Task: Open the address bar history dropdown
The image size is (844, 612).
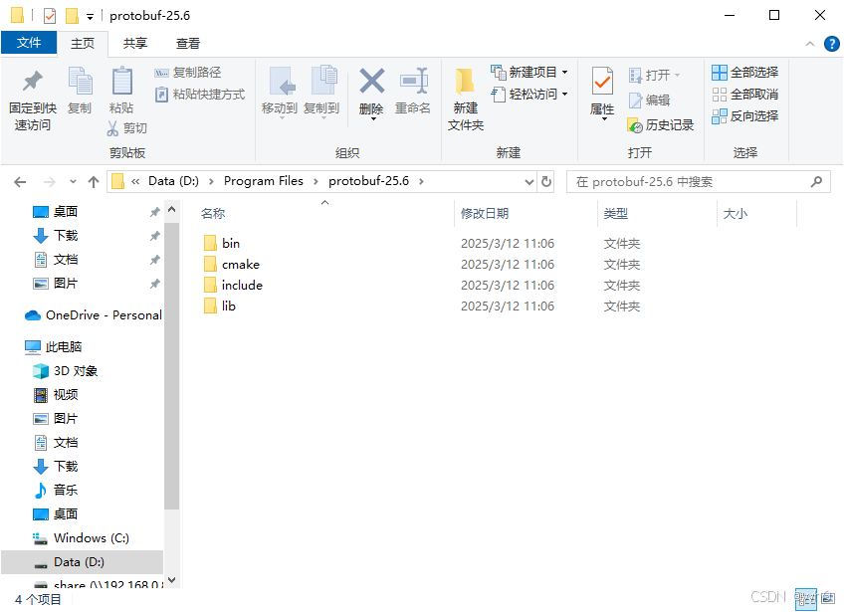Action: (x=529, y=181)
